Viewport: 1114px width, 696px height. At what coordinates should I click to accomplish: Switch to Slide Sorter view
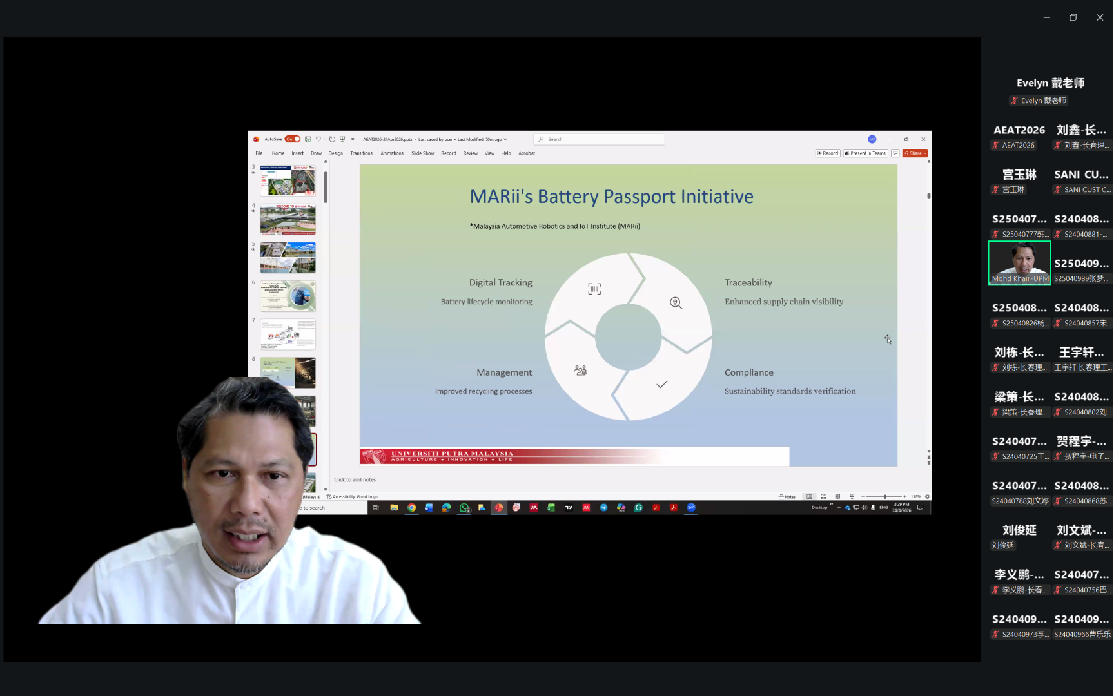pyautogui.click(x=823, y=497)
